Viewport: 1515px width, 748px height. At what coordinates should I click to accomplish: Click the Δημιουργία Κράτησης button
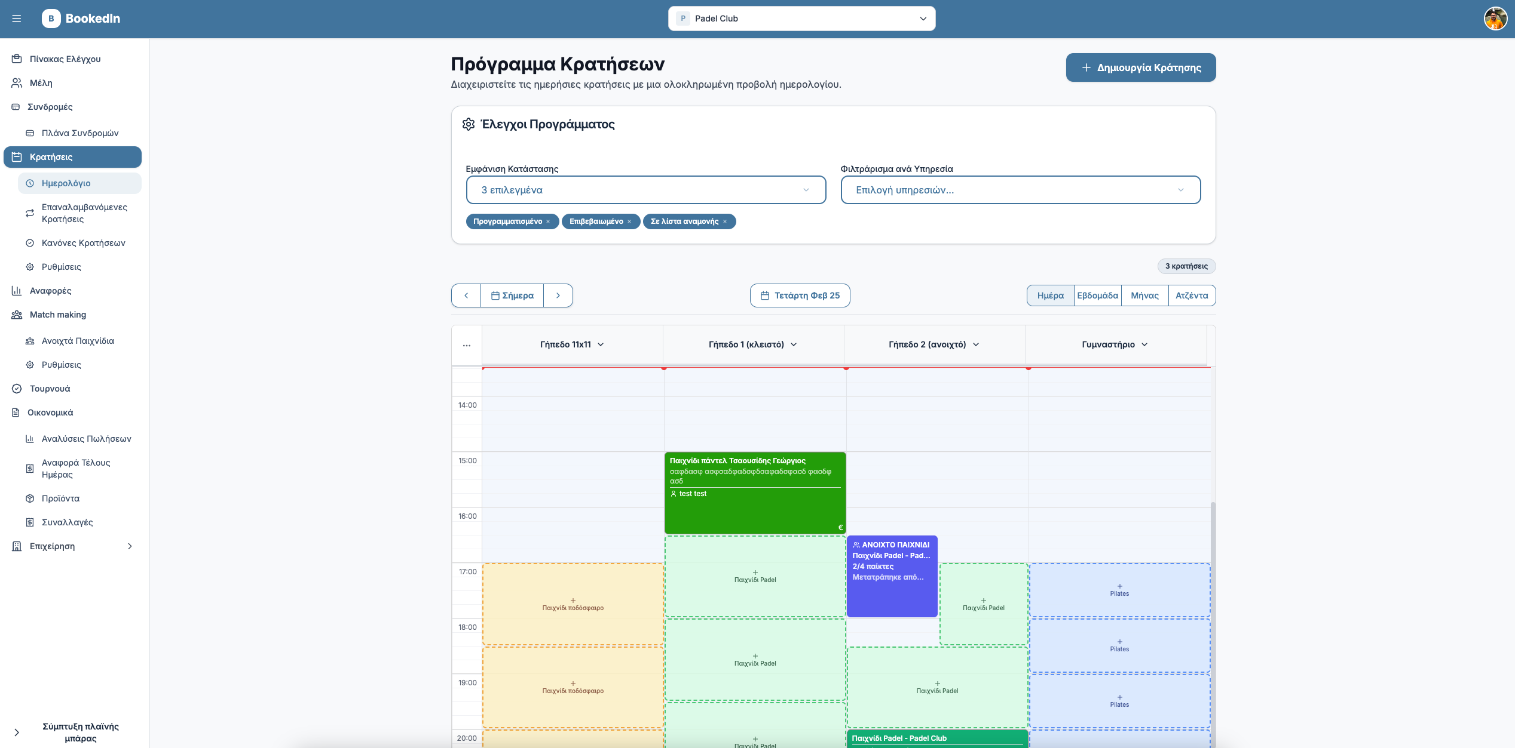click(x=1140, y=67)
